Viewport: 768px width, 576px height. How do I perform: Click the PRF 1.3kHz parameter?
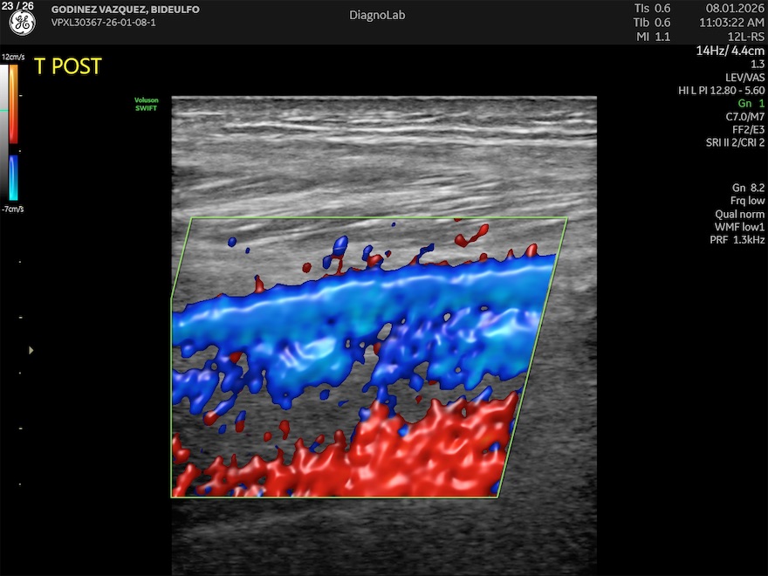pos(737,240)
